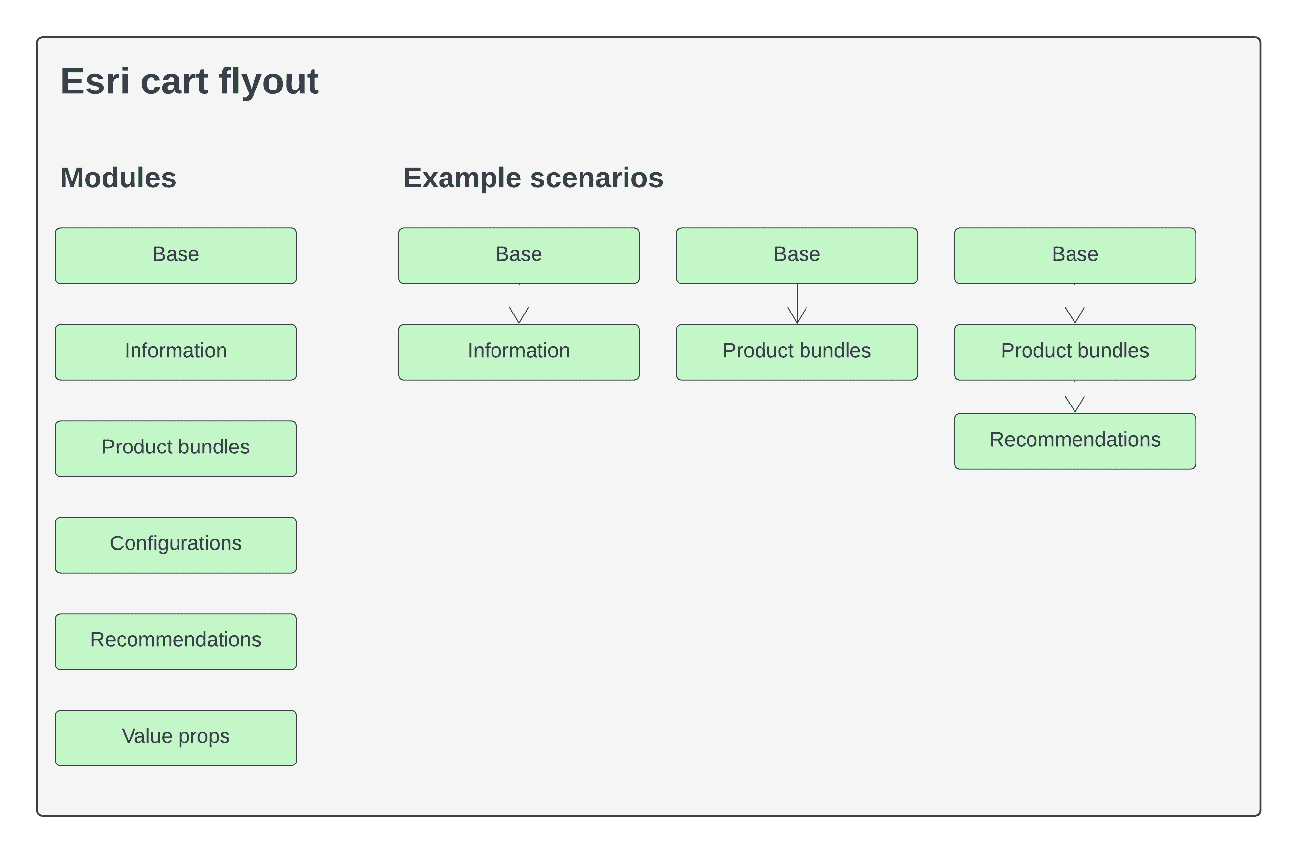
Task: Select the Base box above Information scenario
Action: point(519,256)
